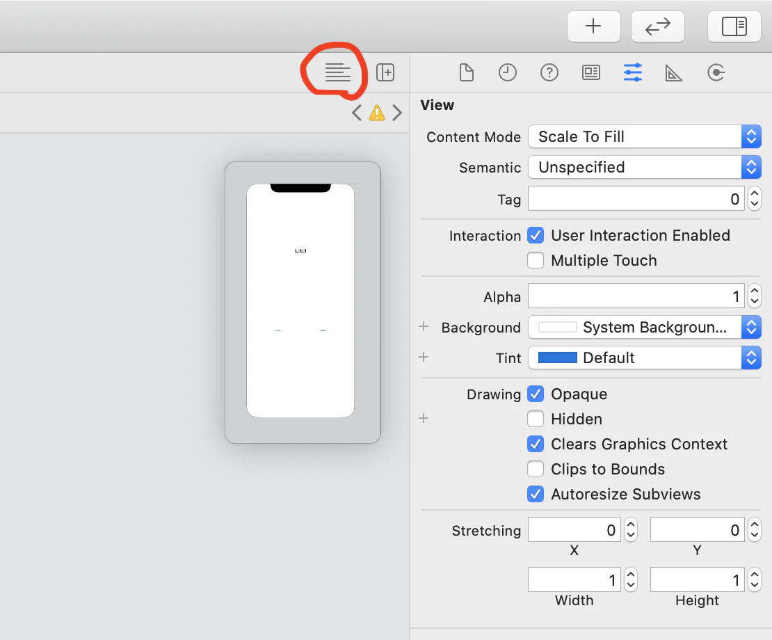Click the Tag input field

click(x=636, y=198)
